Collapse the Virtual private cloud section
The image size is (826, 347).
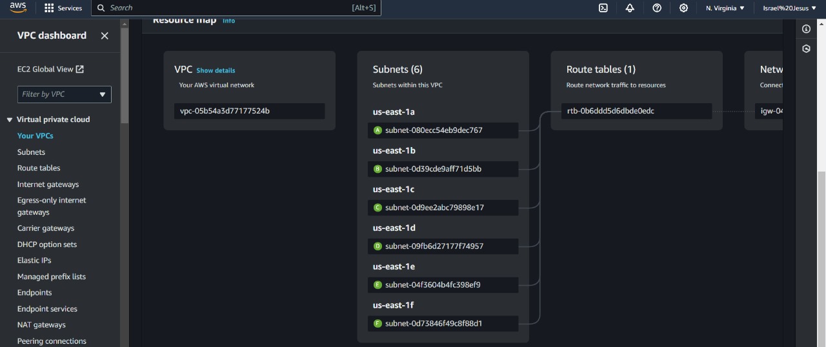coord(10,119)
